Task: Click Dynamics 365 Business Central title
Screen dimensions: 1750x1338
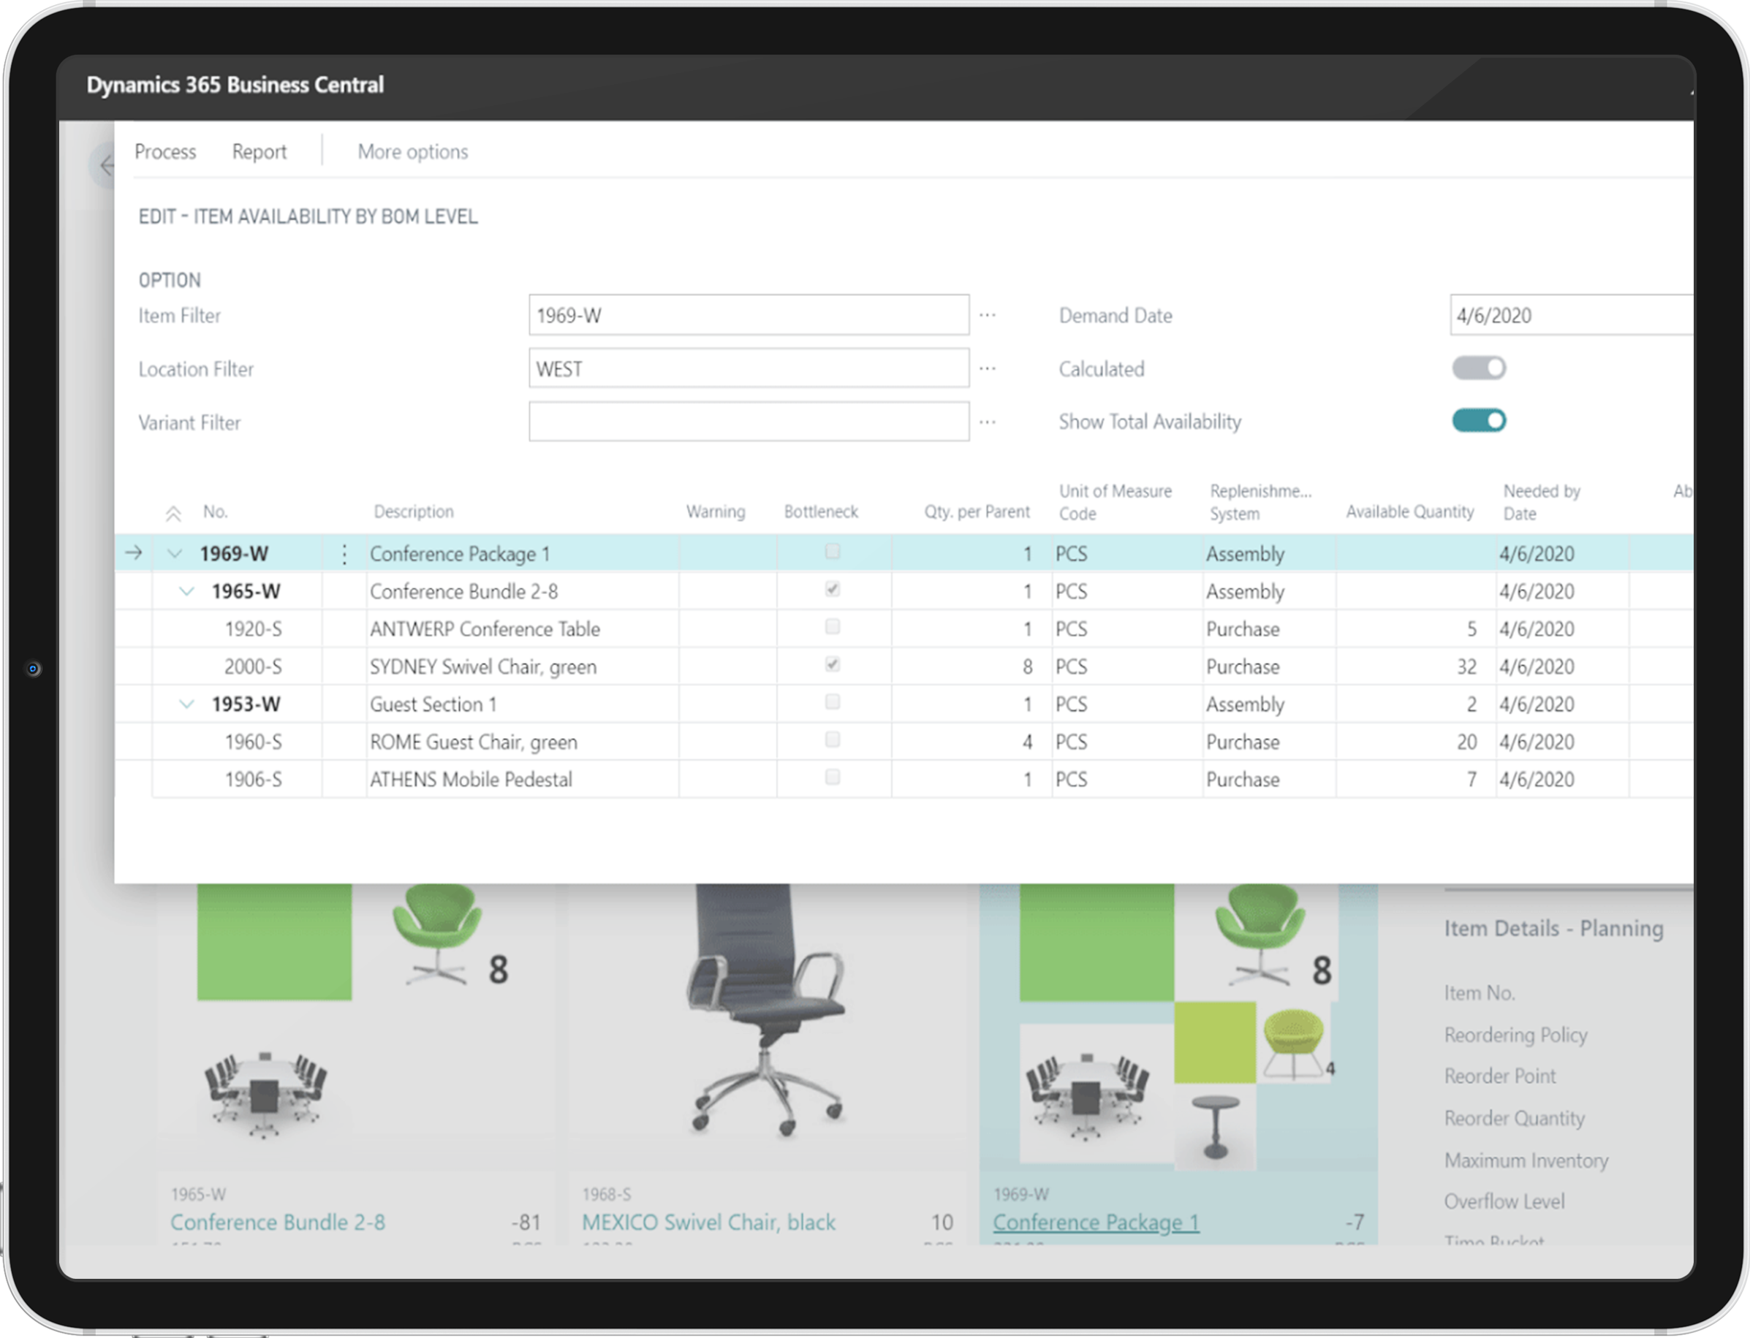Action: [x=235, y=85]
